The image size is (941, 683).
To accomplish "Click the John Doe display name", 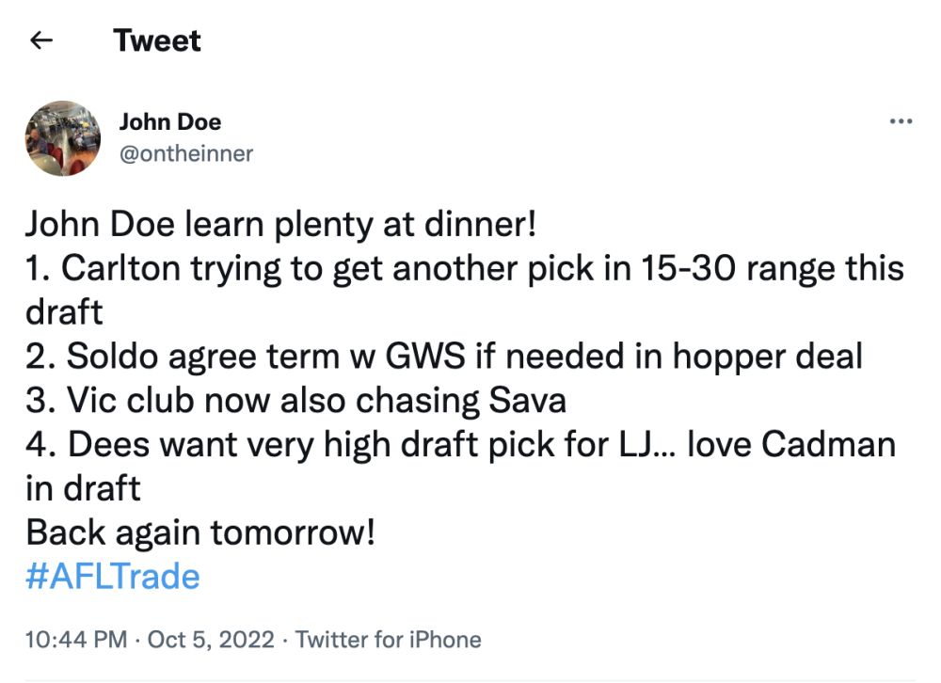I will (x=170, y=122).
